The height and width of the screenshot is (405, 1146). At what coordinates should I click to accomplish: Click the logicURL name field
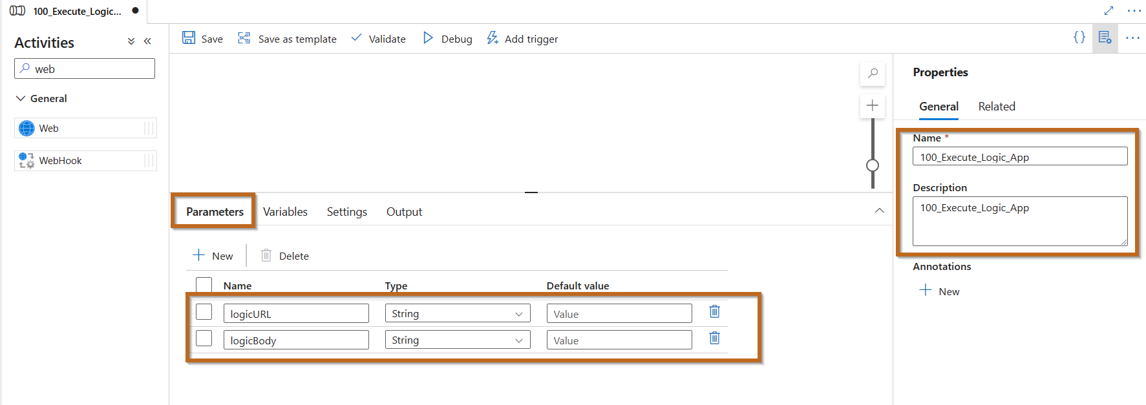click(296, 313)
